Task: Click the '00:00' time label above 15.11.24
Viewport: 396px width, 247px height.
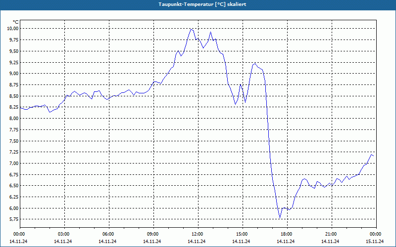Action: tap(375, 234)
